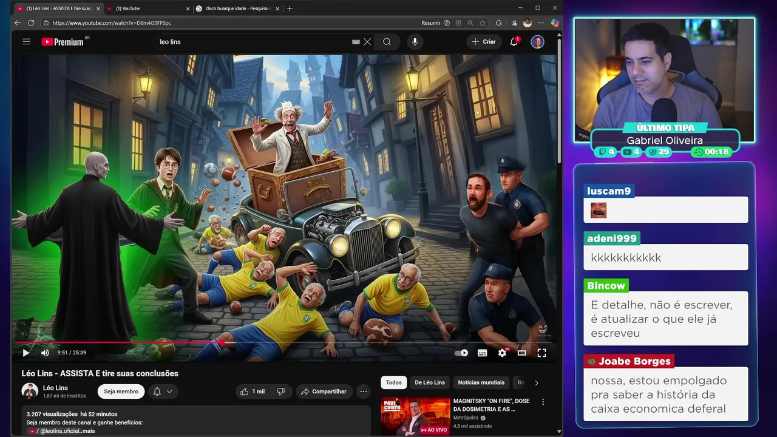
Task: Click the YouTube search box field
Action: 255,42
